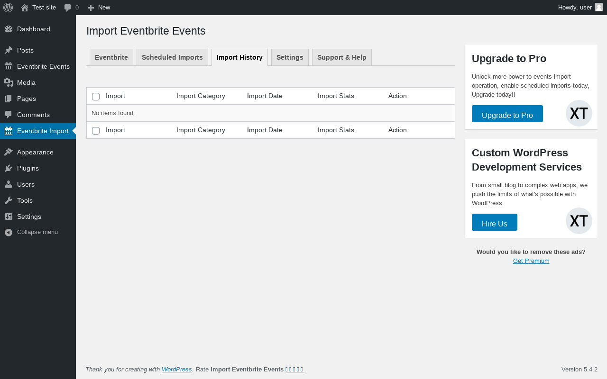The width and height of the screenshot is (607, 379).
Task: Click the Posts pushpin icon
Action: pyautogui.click(x=9, y=50)
